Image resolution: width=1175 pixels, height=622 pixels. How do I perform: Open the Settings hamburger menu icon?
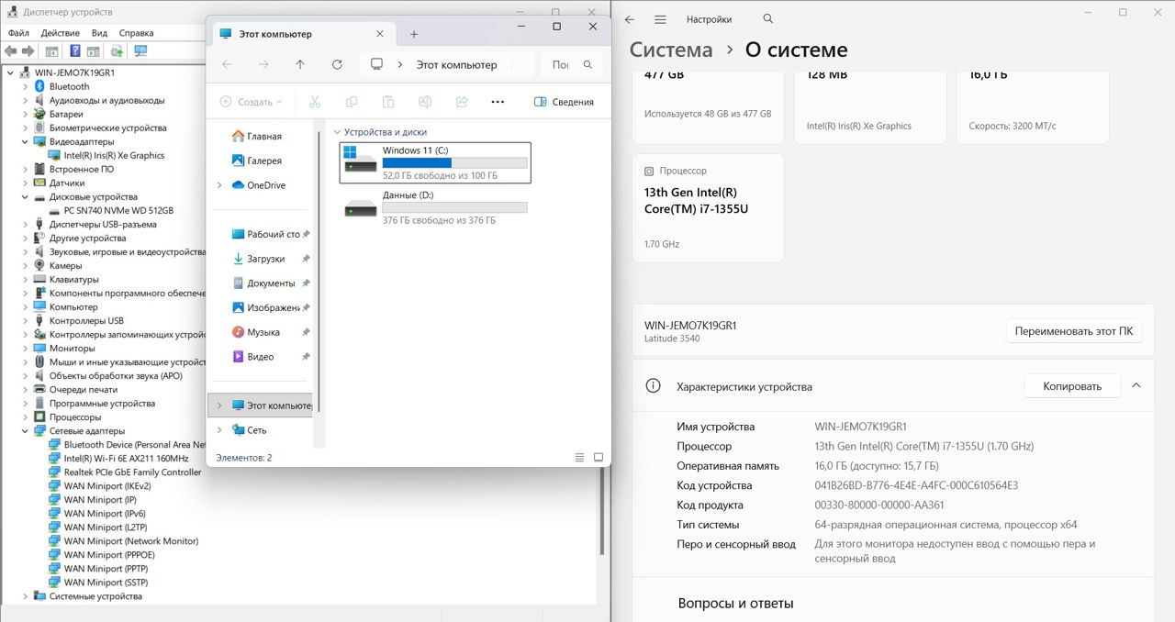pos(660,19)
